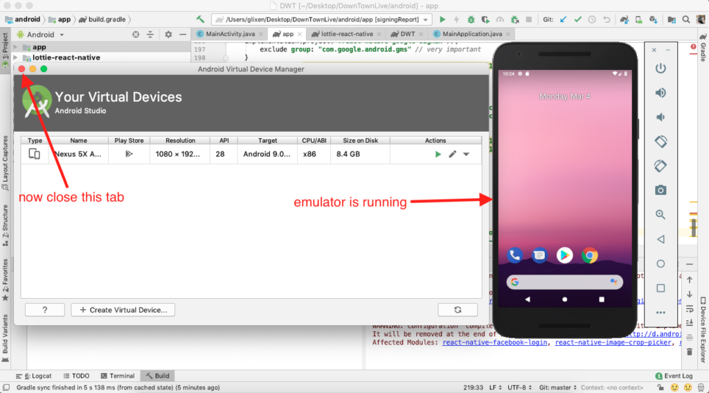Screen dimensions: 709x393
Task: Click project panel settings gear icon
Action: (x=168, y=35)
